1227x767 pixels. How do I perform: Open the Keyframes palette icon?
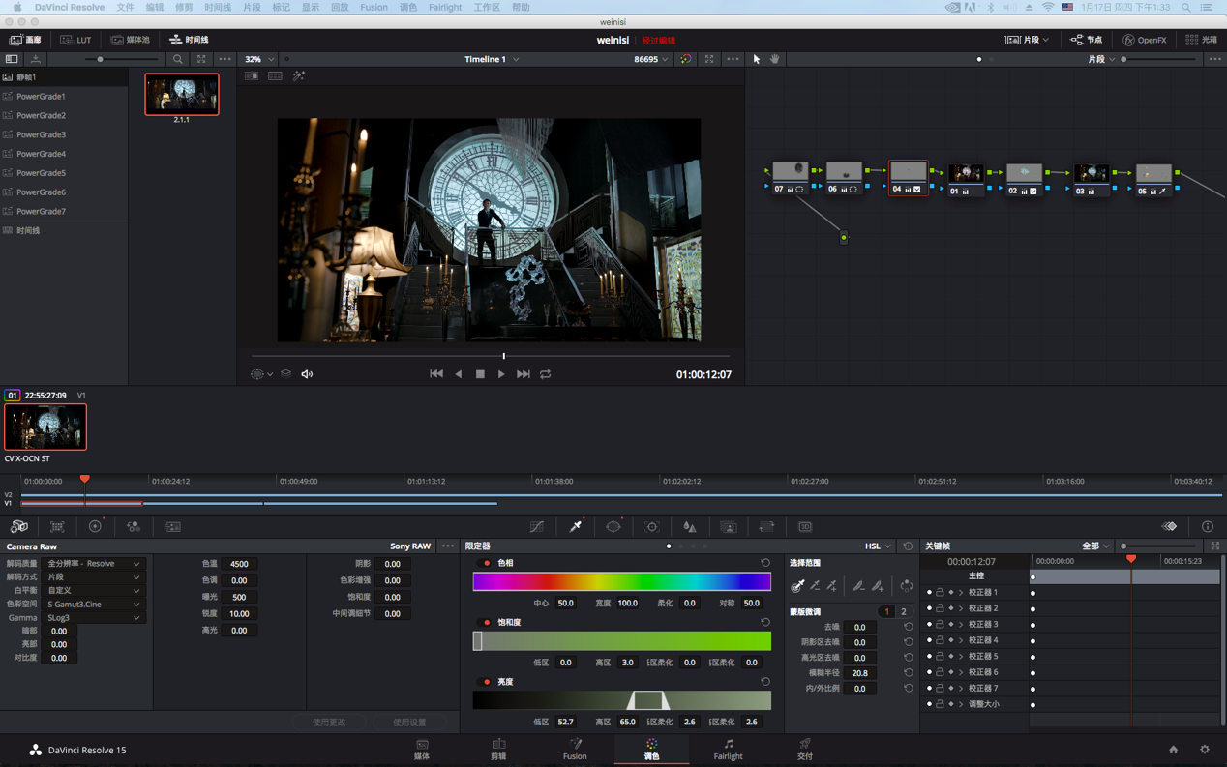(1169, 527)
